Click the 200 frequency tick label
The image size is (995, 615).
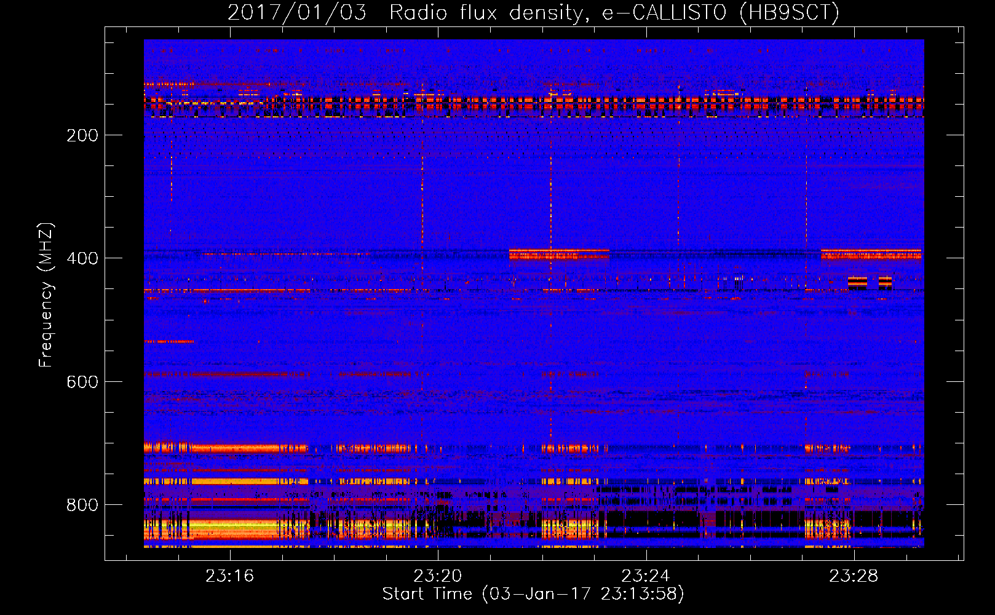click(x=82, y=135)
